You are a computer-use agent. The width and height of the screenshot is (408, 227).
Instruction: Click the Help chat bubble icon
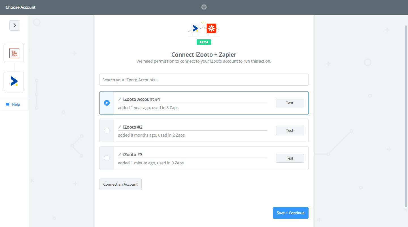click(8, 105)
